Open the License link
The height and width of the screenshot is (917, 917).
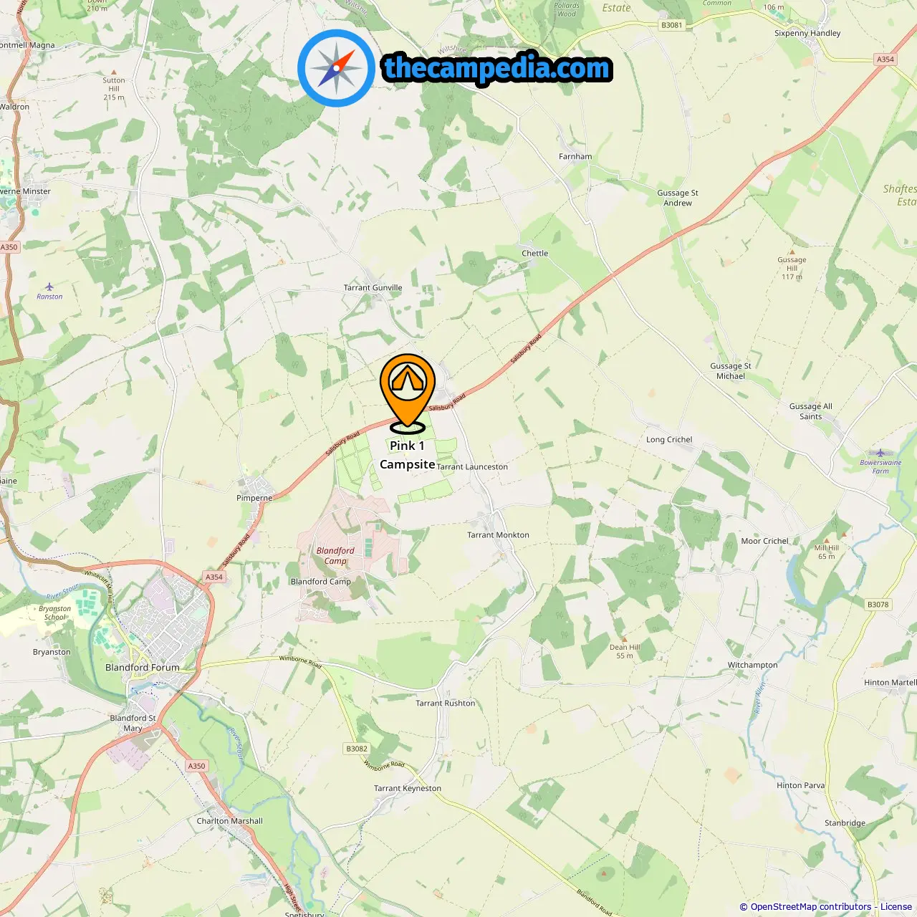click(x=896, y=906)
